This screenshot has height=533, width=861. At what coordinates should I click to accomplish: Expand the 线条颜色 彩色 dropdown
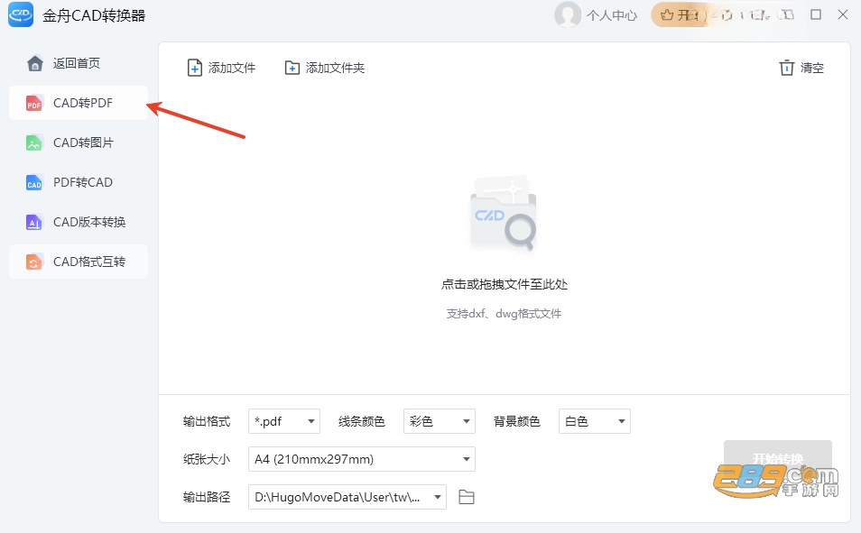440,421
